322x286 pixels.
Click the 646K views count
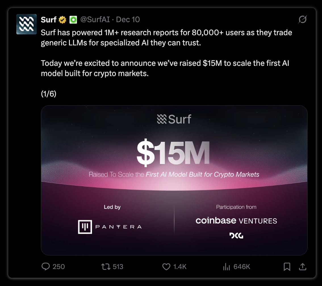tap(242, 266)
